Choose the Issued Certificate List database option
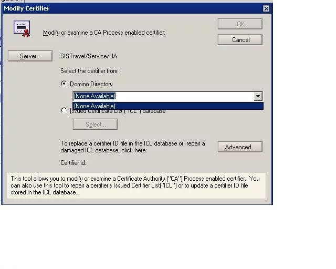336x269 pixels. (x=64, y=110)
